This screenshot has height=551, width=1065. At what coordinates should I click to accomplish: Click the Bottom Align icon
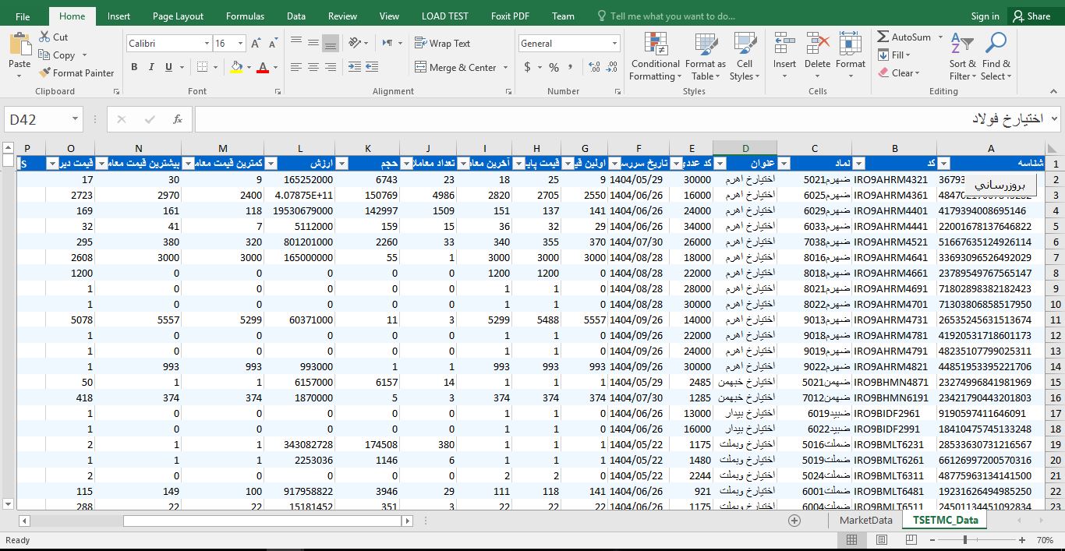point(331,43)
